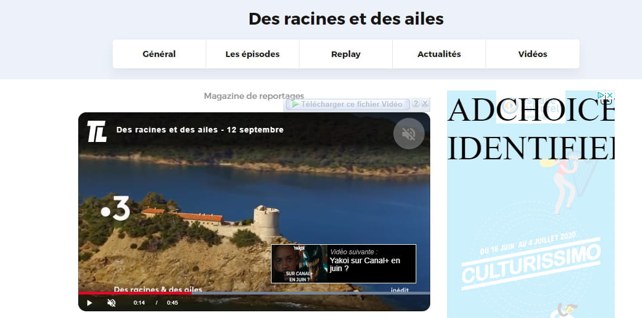642x318 pixels.
Task: Close the video download bar
Action: [425, 103]
